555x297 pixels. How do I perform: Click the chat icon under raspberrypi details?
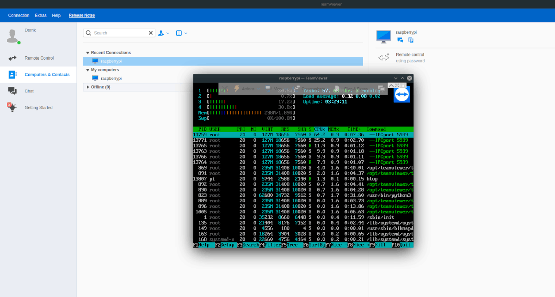coord(401,40)
